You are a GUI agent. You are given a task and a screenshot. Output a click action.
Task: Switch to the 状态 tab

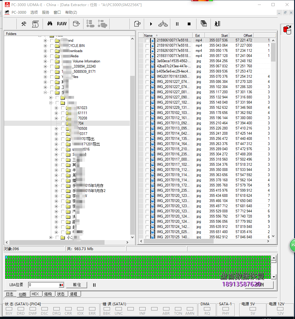61,294
